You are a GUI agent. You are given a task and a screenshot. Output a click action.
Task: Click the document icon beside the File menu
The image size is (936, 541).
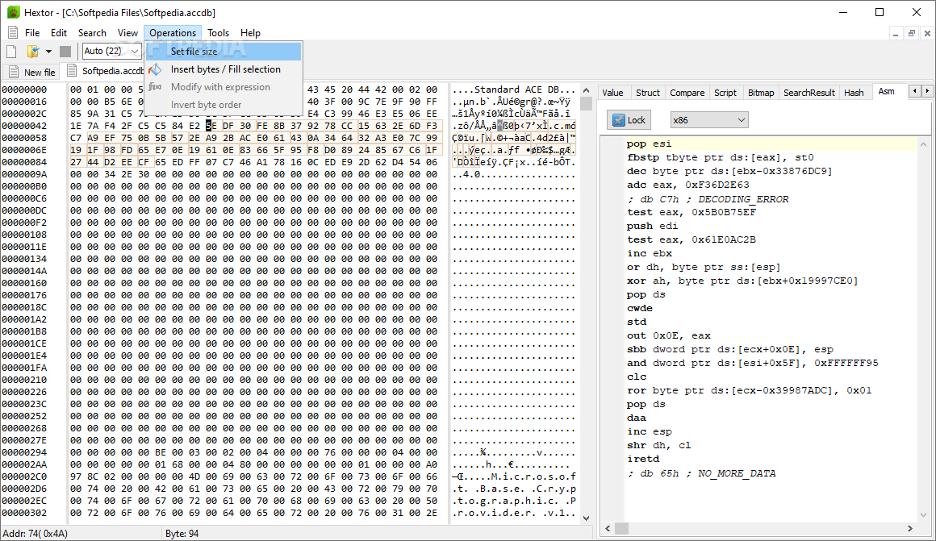click(x=13, y=32)
